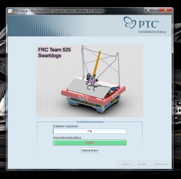181x179 pixels.
Task: Minimize the PTC.Setup window
Action: click(x=148, y=10)
